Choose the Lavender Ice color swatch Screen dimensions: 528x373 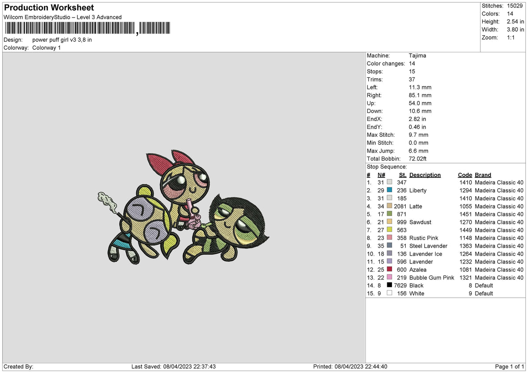click(x=389, y=254)
